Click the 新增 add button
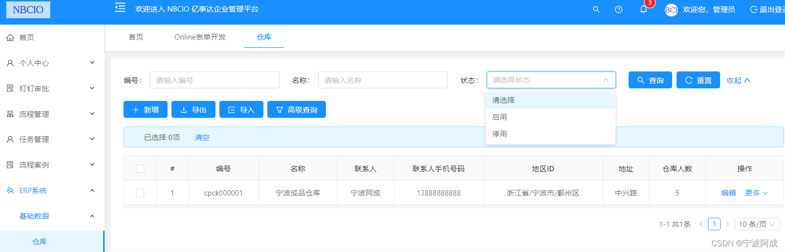Image resolution: width=785 pixels, height=252 pixels. (145, 110)
